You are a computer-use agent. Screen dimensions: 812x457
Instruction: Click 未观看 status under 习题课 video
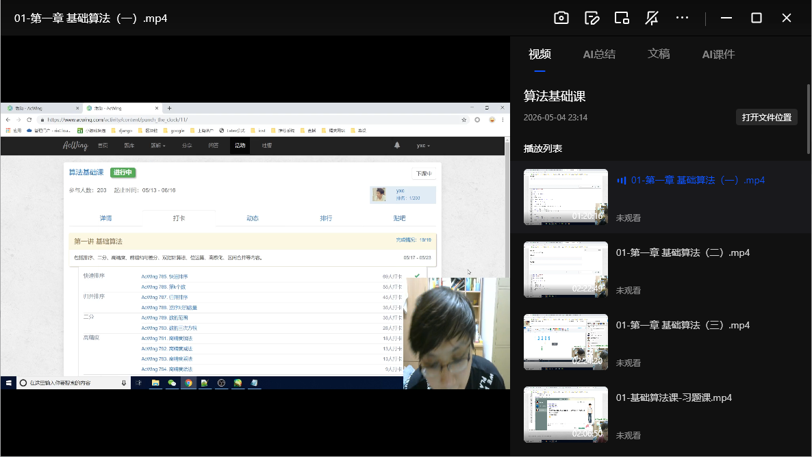click(x=628, y=435)
